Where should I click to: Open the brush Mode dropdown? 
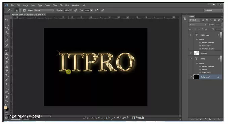click(44, 10)
